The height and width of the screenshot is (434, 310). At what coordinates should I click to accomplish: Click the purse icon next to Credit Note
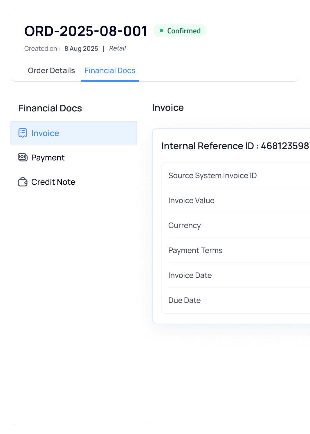coord(22,182)
